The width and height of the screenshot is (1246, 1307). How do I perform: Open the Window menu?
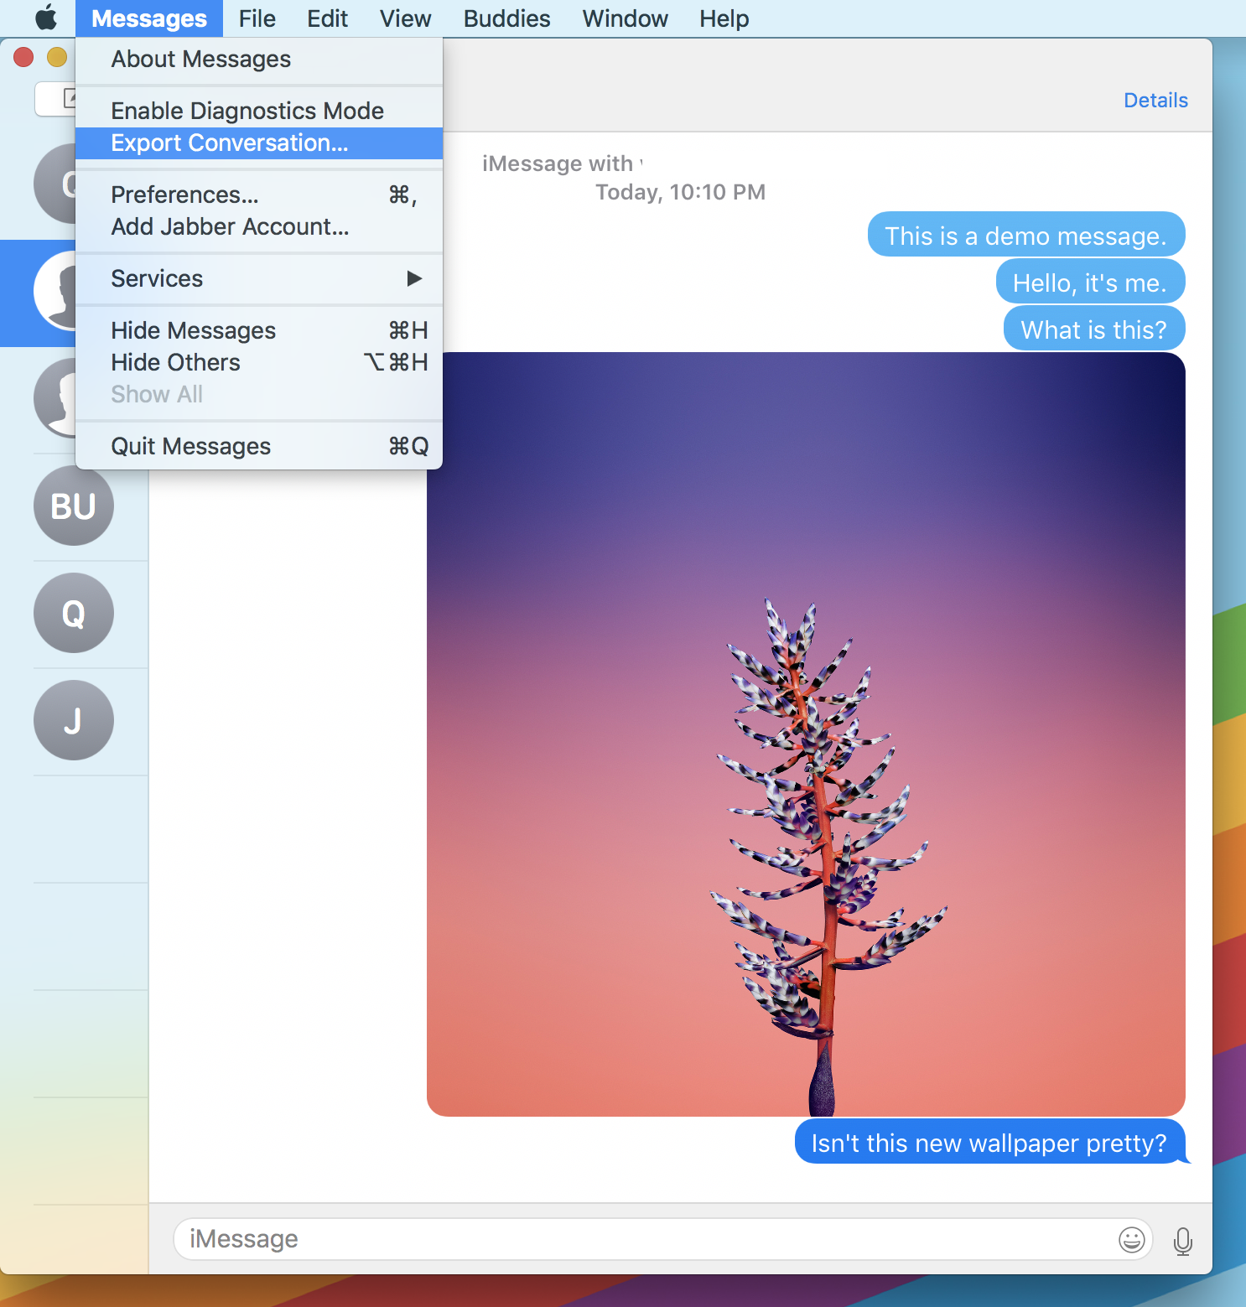625,18
